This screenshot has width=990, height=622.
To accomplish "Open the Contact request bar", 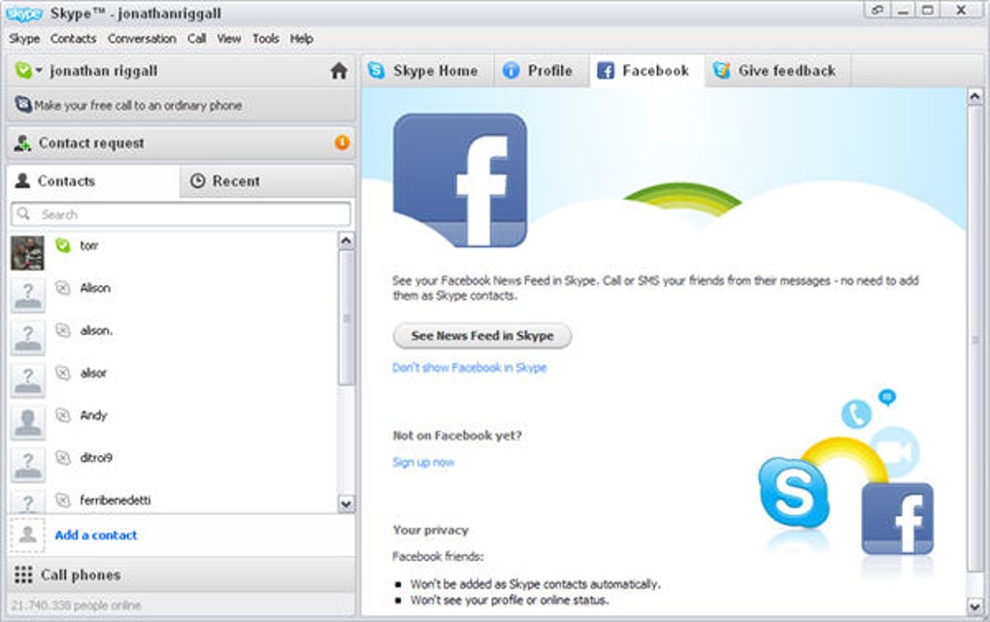I will tap(181, 143).
